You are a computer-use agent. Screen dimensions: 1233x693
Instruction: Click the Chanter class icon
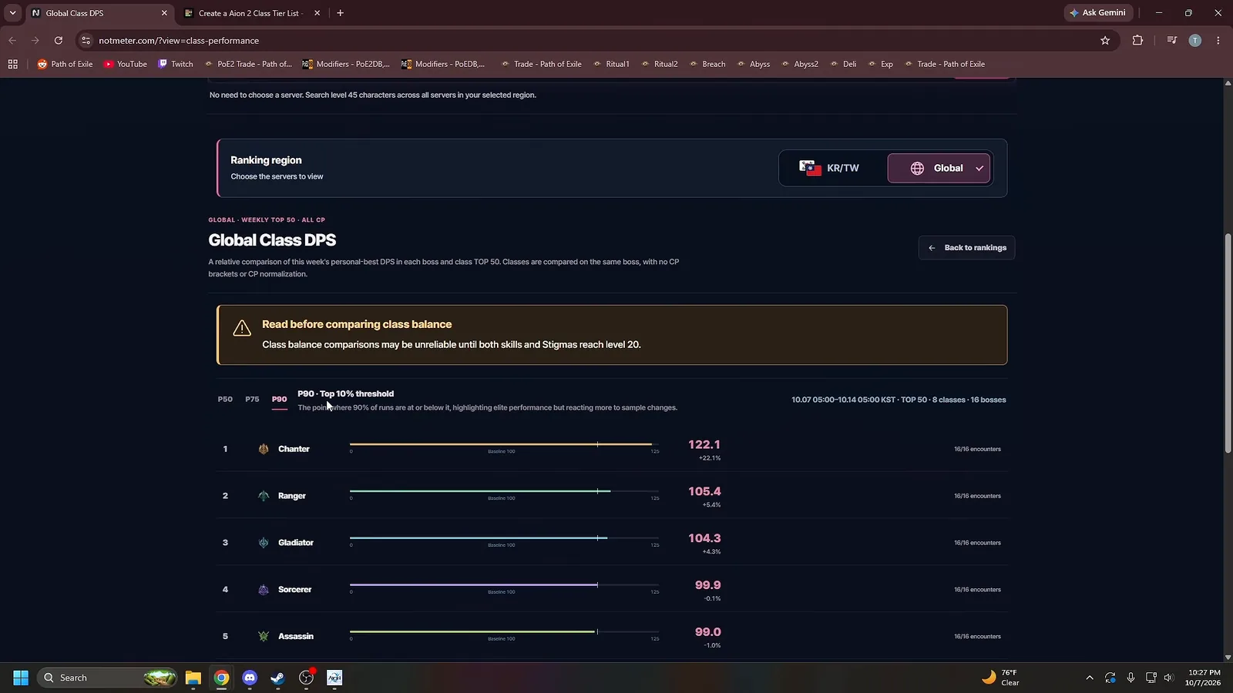click(264, 449)
